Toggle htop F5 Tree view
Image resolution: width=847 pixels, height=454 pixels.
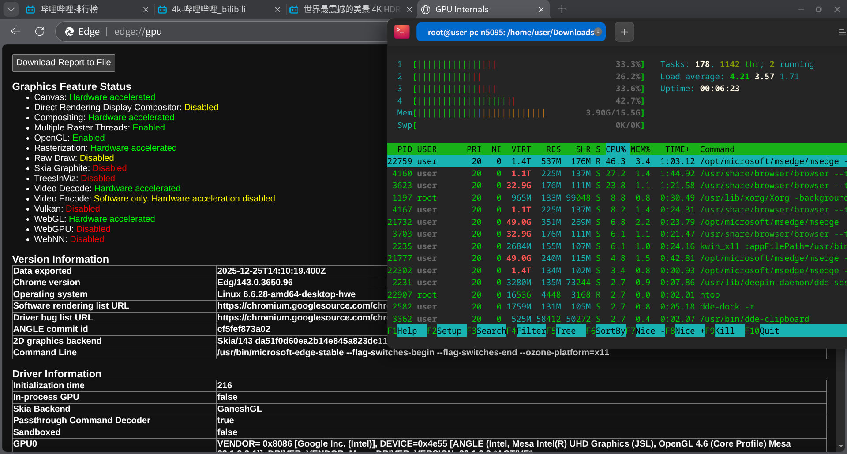[566, 331]
